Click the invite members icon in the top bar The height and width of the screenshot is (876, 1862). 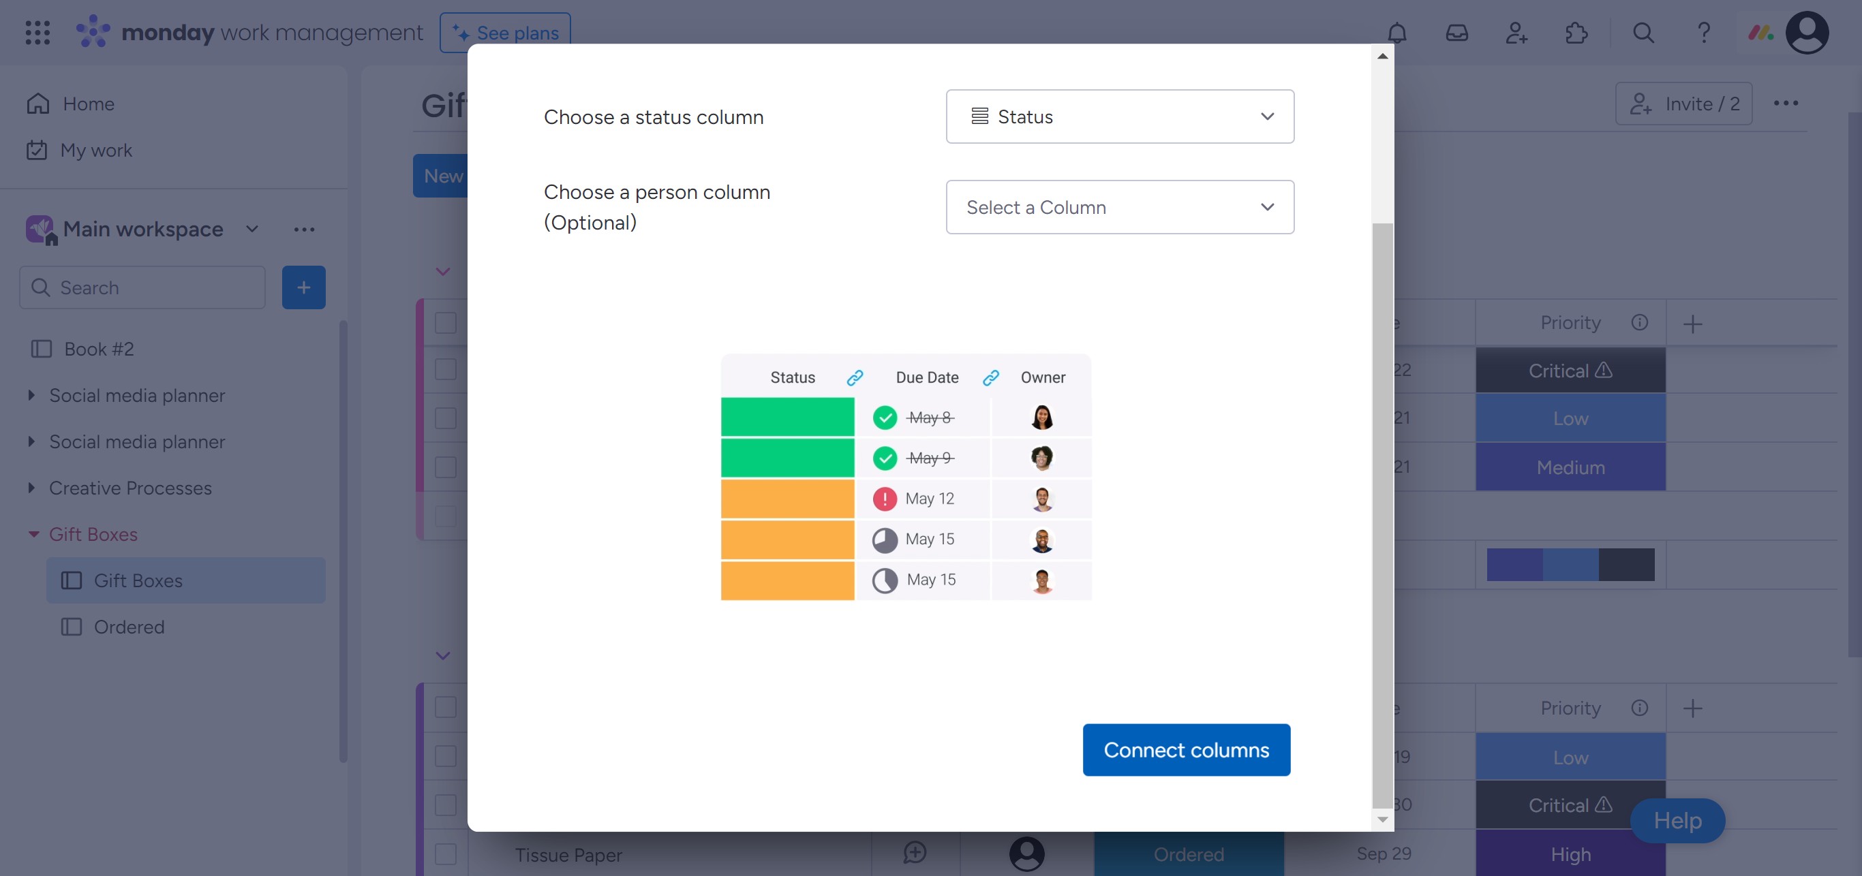click(x=1516, y=33)
